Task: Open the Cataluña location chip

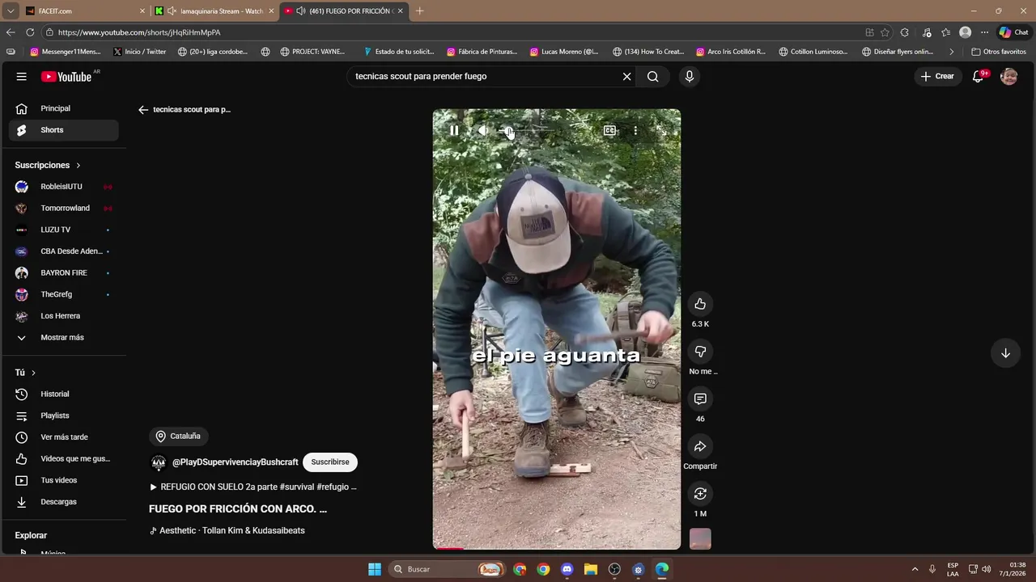Action: [178, 436]
